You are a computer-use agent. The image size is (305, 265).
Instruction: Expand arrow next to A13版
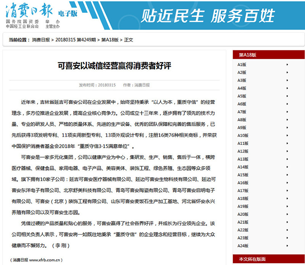(x=287, y=159)
